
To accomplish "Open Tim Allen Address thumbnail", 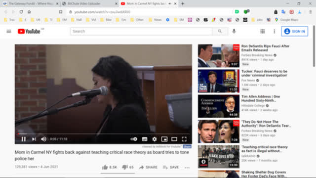I will [219, 106].
